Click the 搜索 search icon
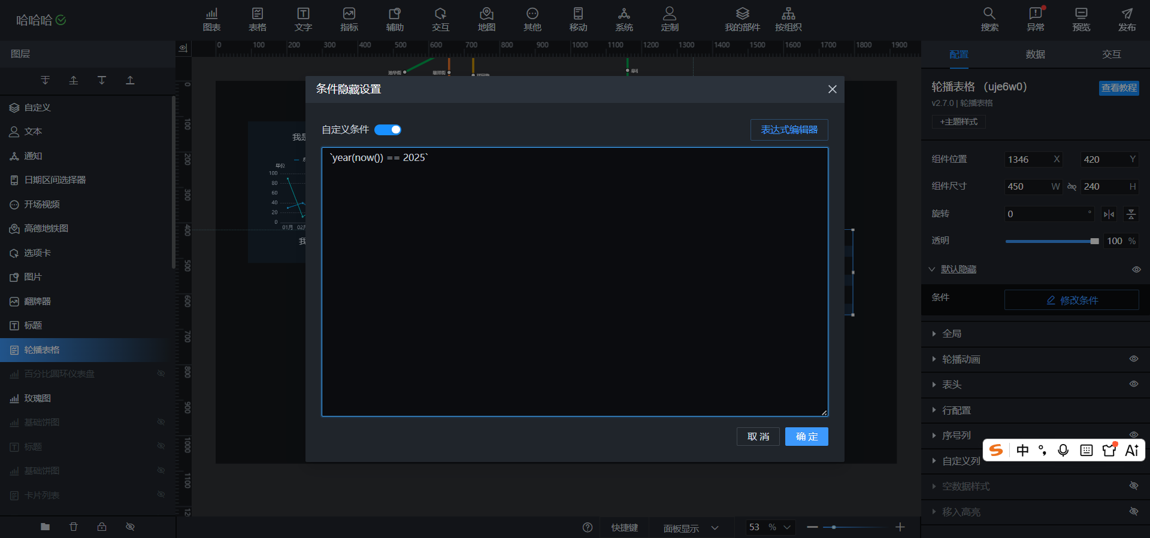Viewport: 1150px width, 538px height. pyautogui.click(x=989, y=20)
